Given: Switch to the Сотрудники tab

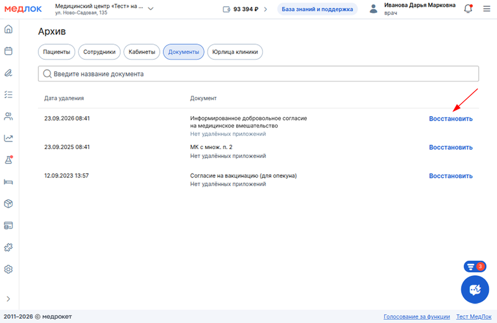Looking at the screenshot, I should tap(99, 52).
